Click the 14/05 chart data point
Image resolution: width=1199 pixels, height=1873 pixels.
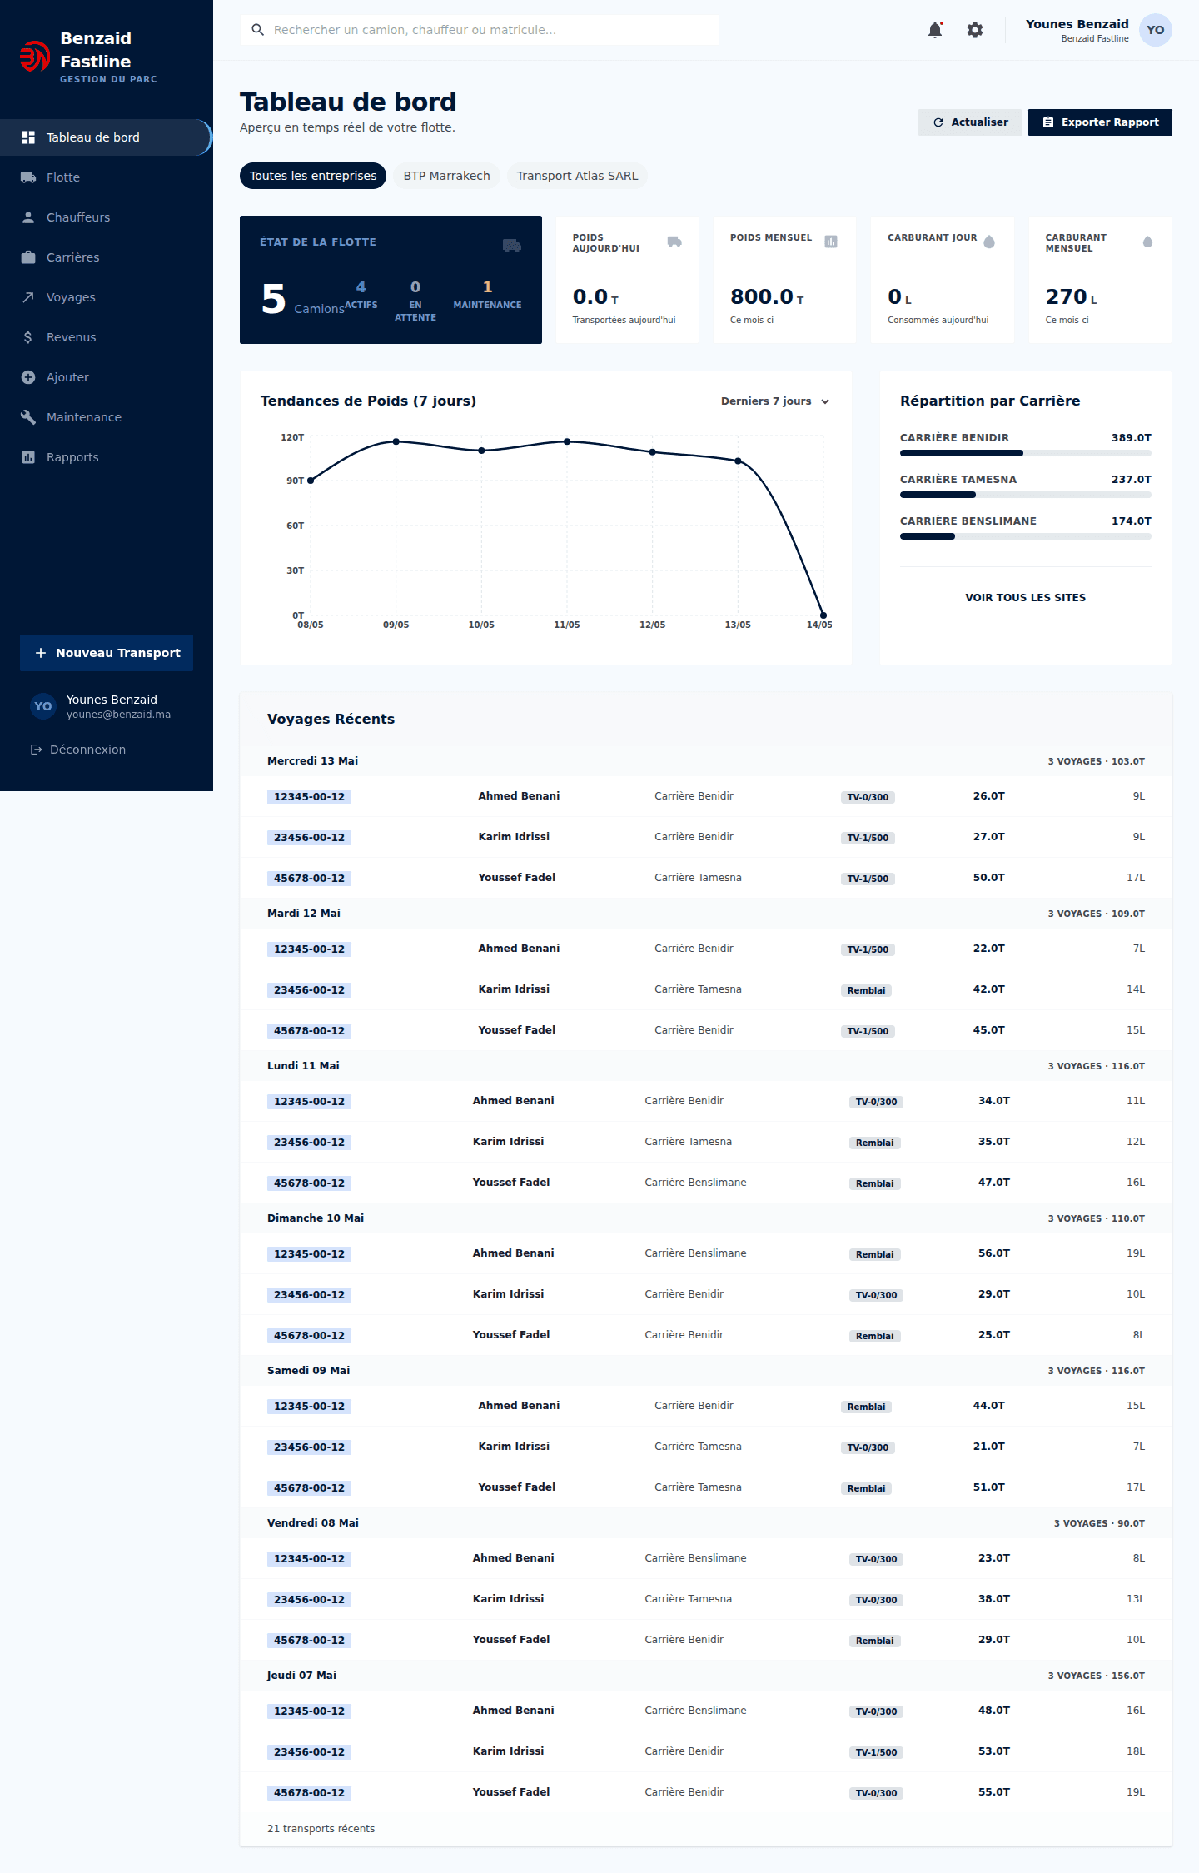[823, 615]
